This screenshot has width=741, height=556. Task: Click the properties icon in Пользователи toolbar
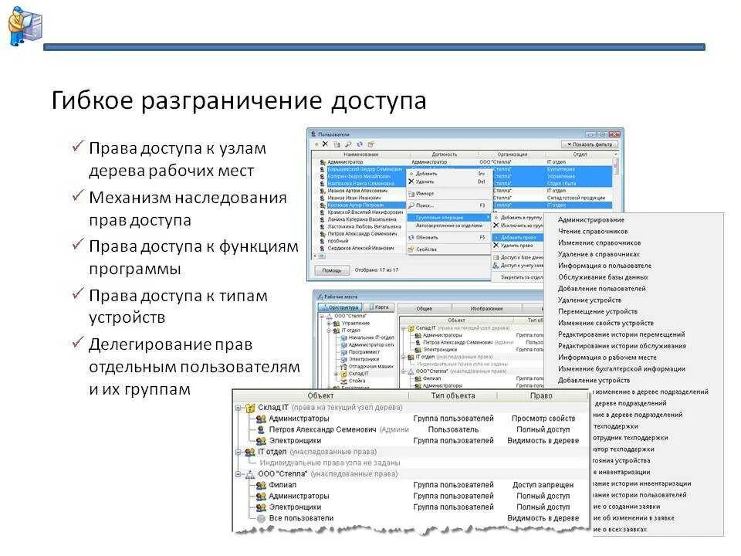pos(371,144)
